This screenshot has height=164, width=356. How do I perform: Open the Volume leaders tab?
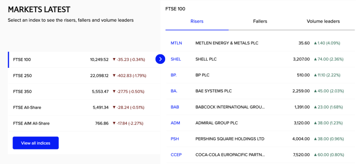pos(323,21)
